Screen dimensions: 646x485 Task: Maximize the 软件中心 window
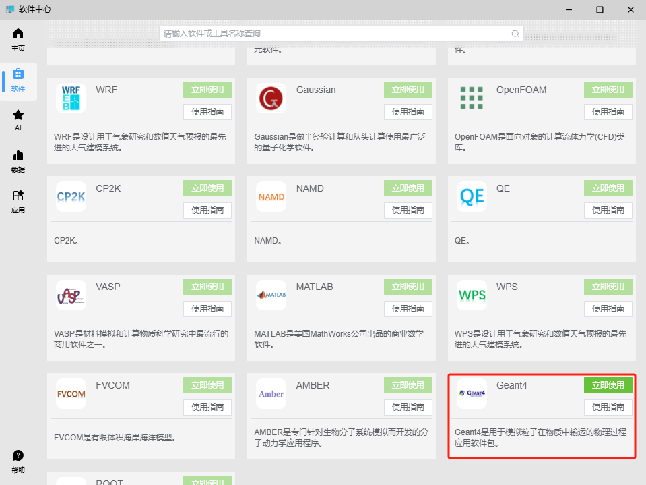point(600,9)
